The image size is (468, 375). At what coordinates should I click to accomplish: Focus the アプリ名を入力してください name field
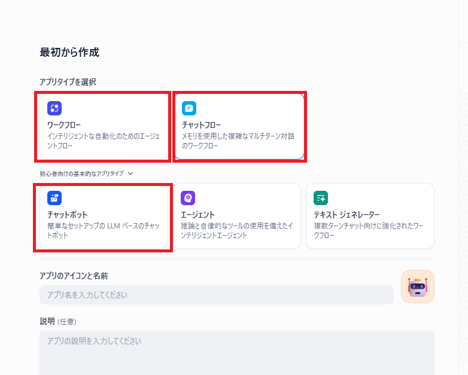pyautogui.click(x=216, y=295)
